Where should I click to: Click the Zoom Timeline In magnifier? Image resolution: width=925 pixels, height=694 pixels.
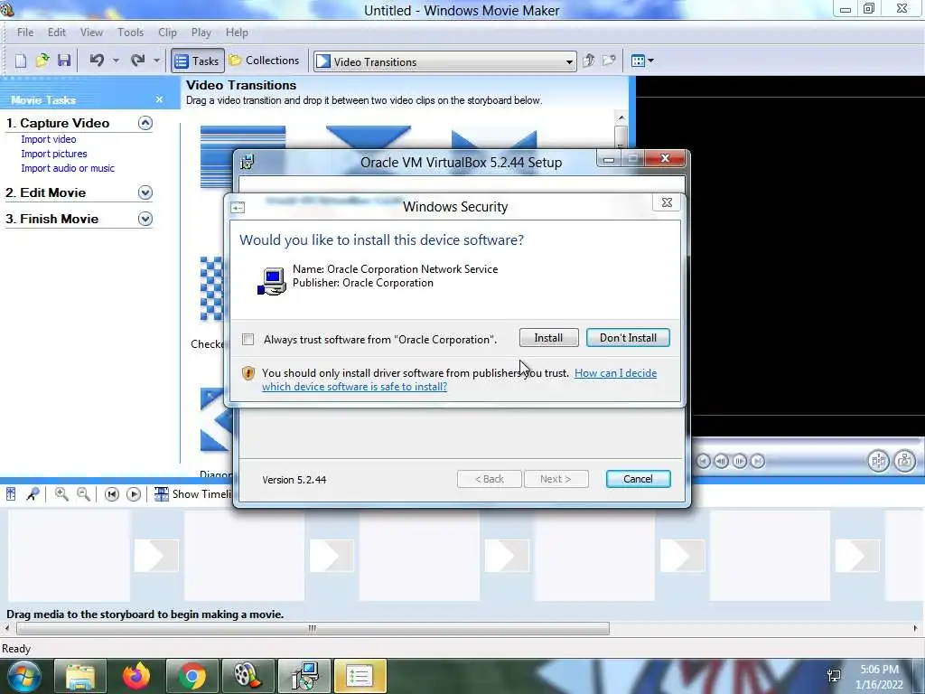point(61,494)
